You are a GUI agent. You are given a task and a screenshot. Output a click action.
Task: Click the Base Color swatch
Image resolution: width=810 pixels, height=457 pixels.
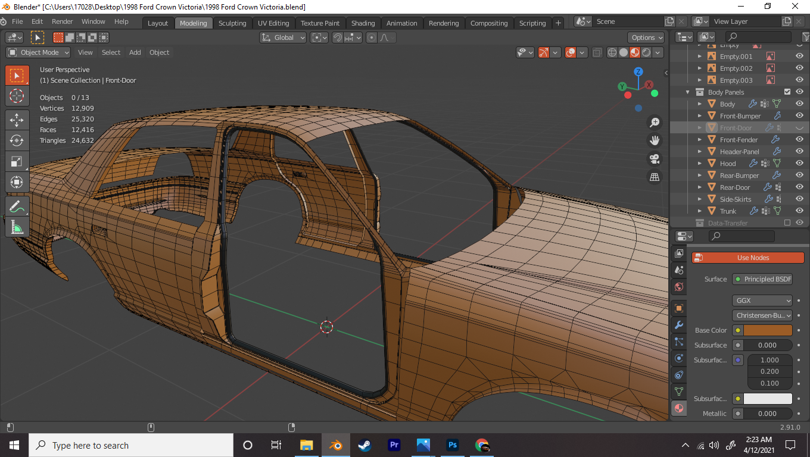coord(768,330)
